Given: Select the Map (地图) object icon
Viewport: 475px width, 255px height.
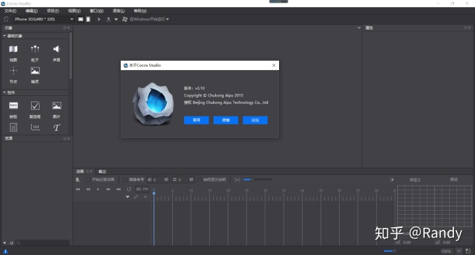Looking at the screenshot, I should click(13, 49).
